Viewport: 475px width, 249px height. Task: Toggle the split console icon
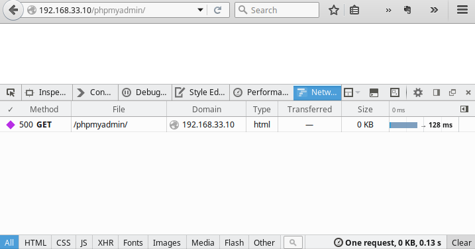click(x=374, y=92)
